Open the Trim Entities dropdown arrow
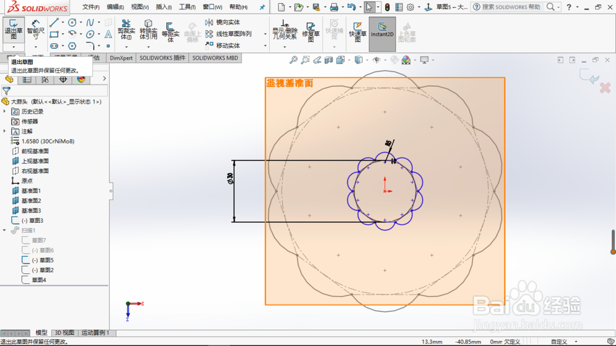This screenshot has height=346, width=616. [126, 47]
